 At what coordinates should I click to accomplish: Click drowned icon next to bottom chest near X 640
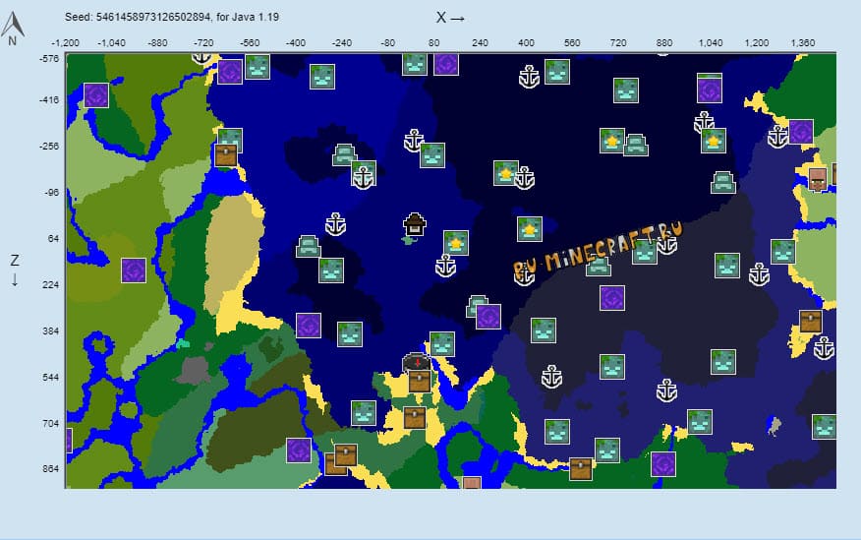pos(607,450)
